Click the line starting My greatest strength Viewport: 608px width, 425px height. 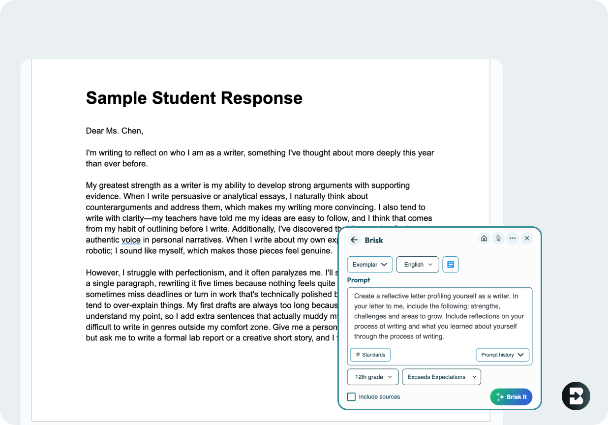[x=248, y=185]
